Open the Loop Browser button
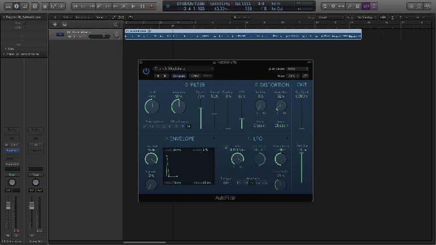Screen dimensions: 436x245 coord(419,6)
